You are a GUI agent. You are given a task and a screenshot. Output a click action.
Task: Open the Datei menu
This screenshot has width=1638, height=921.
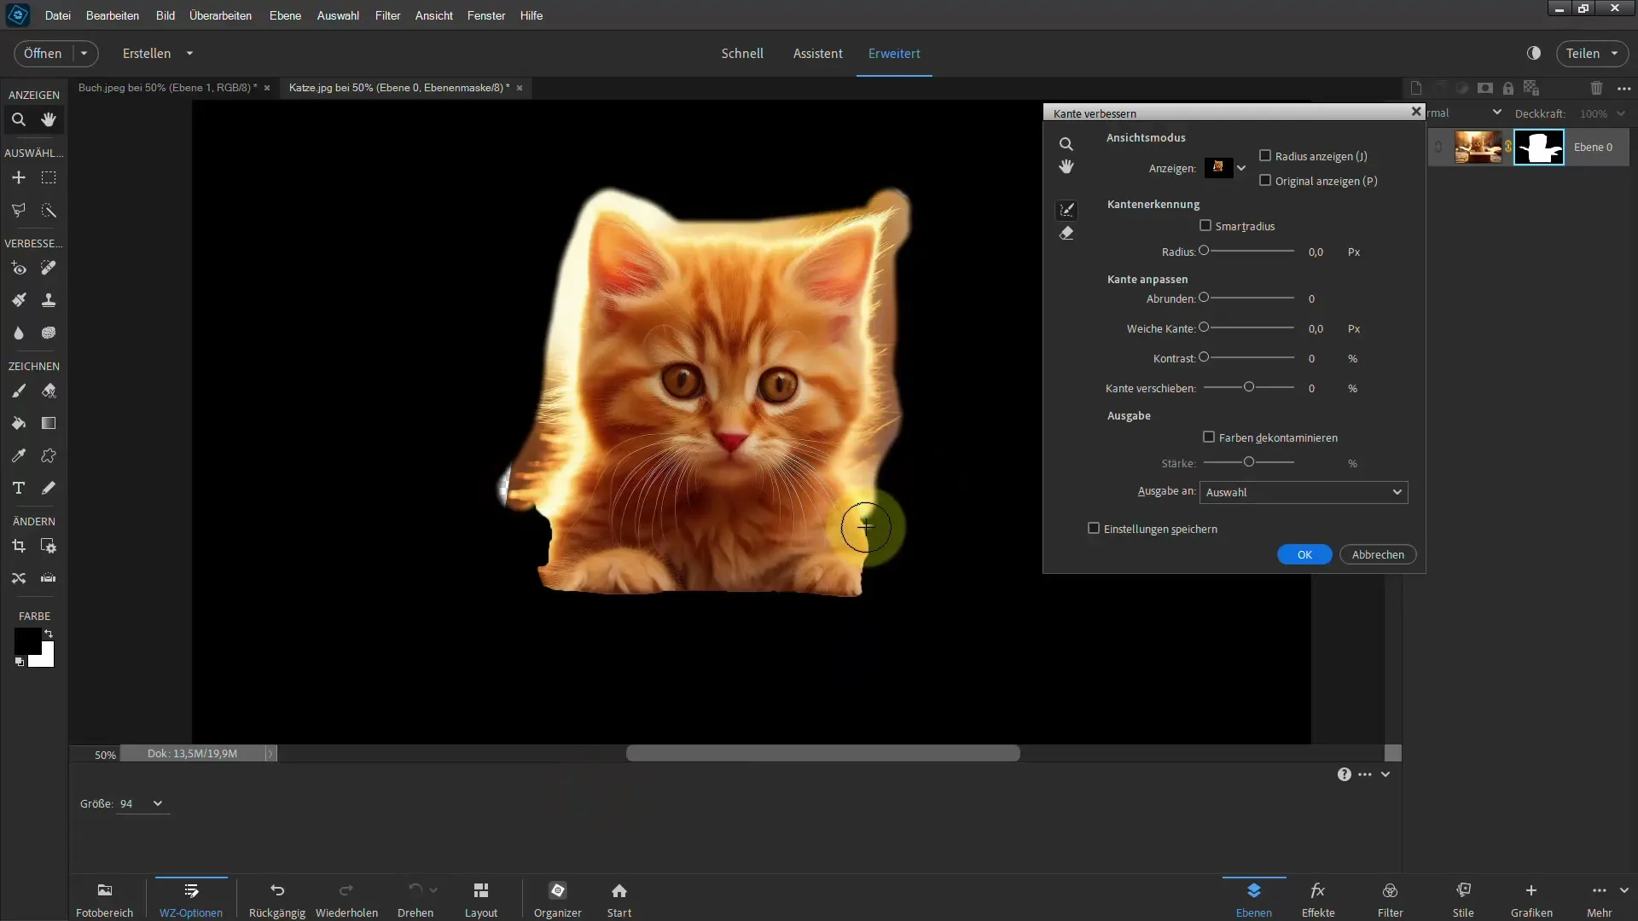pos(58,15)
